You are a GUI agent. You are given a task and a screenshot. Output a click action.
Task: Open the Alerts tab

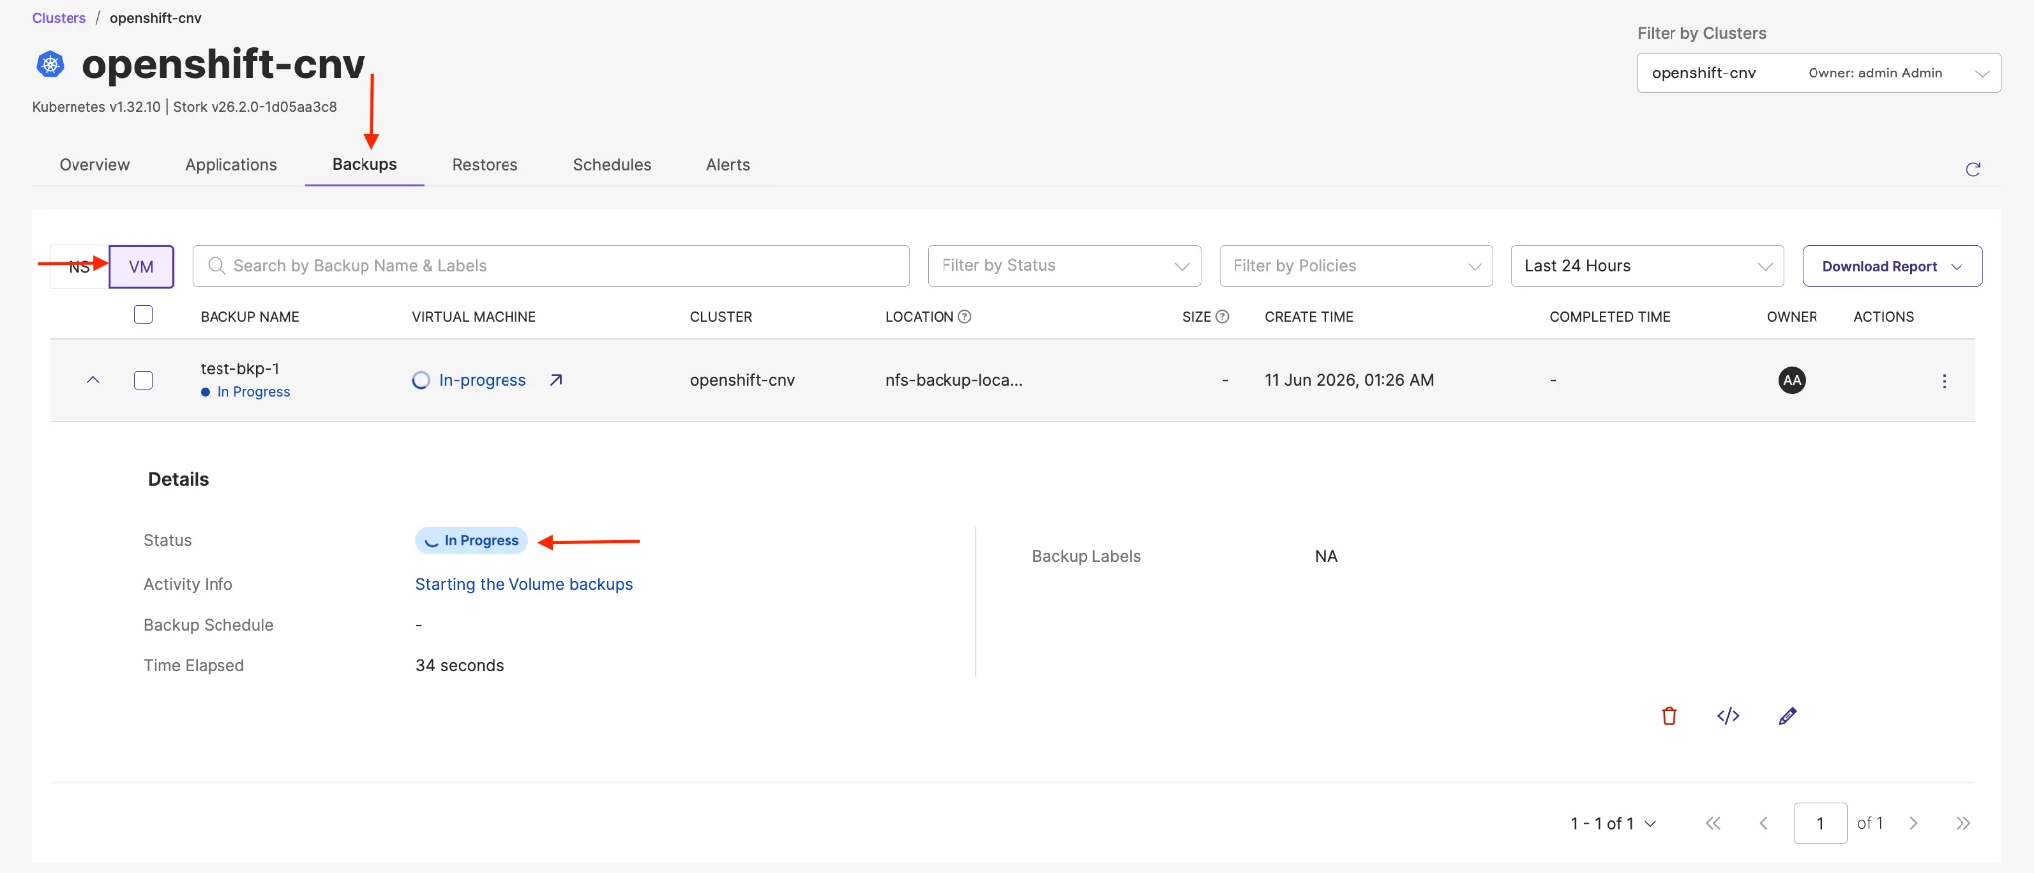click(x=728, y=165)
